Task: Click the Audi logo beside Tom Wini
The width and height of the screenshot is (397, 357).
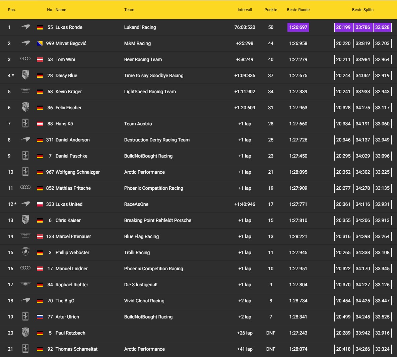Action: [x=25, y=59]
